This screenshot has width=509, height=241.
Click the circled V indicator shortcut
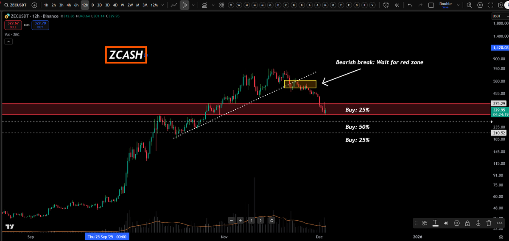pyautogui.click(x=372, y=5)
